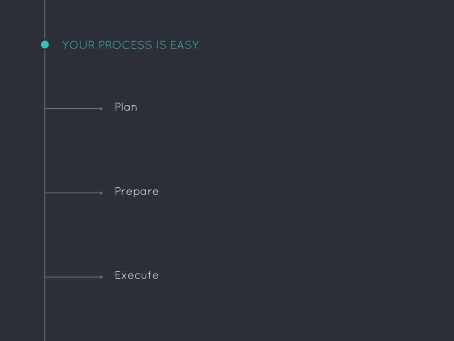The width and height of the screenshot is (454, 341).
Task: Click the timeline segment between Plan and Prepare branches
Action: (x=45, y=151)
